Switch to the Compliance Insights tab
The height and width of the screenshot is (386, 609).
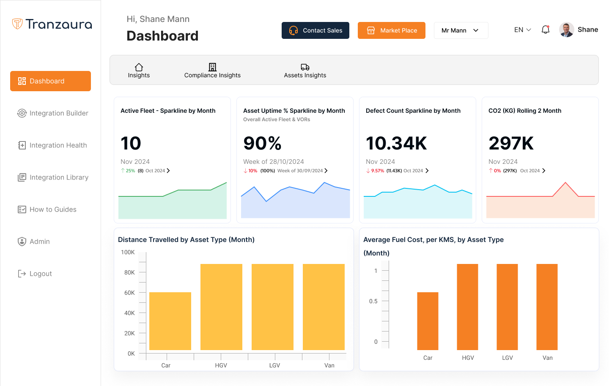point(212,71)
